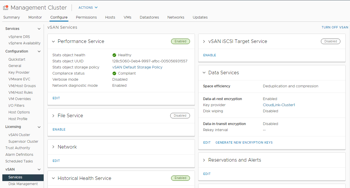Click the Compliant green check icon

115,73
